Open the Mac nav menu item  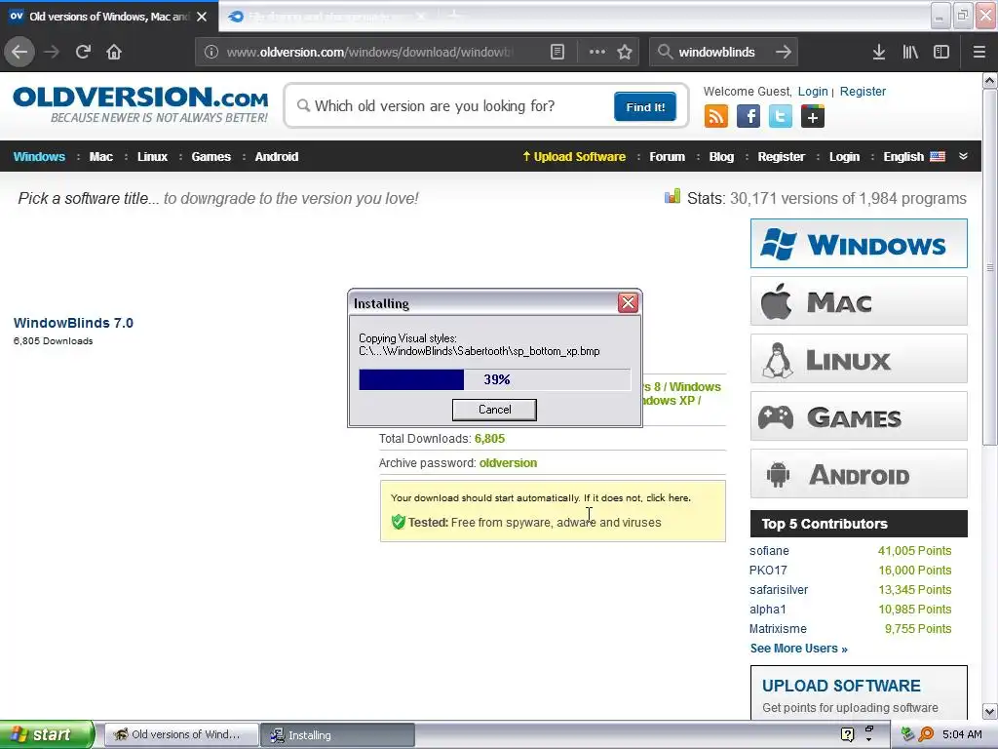[101, 157]
